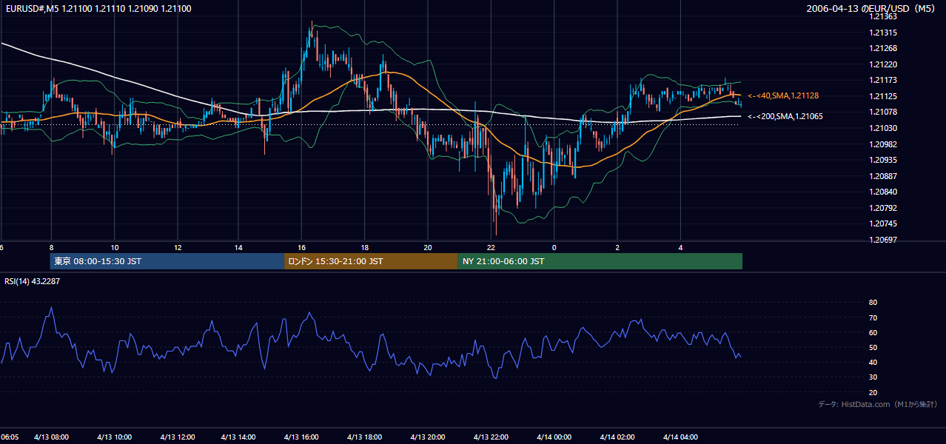The width and height of the screenshot is (946, 444).
Task: Click the 4/13 16:00 time axis label
Action: [303, 437]
